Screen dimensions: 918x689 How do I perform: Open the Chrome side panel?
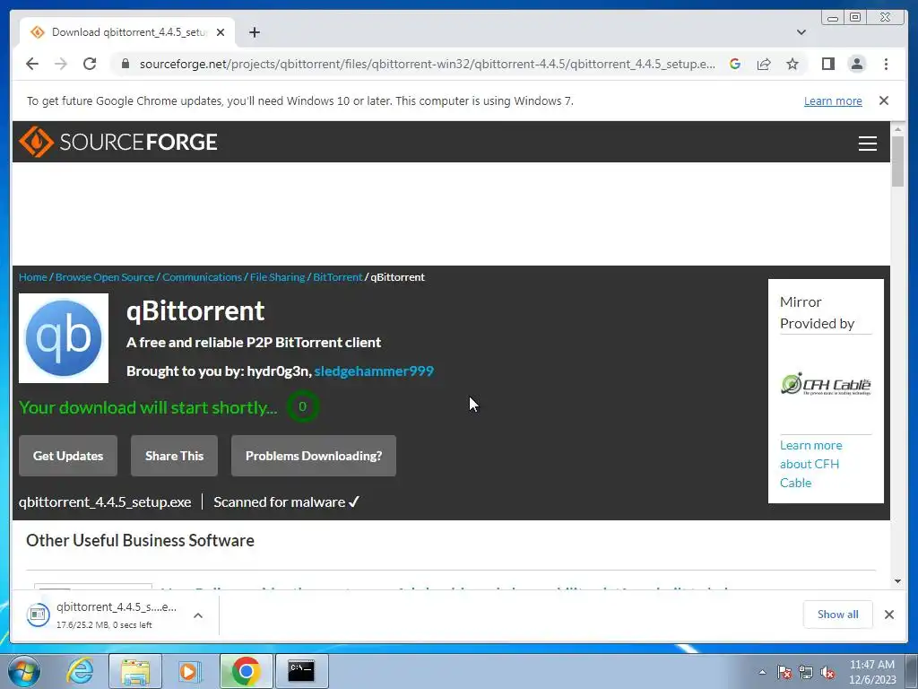click(827, 64)
